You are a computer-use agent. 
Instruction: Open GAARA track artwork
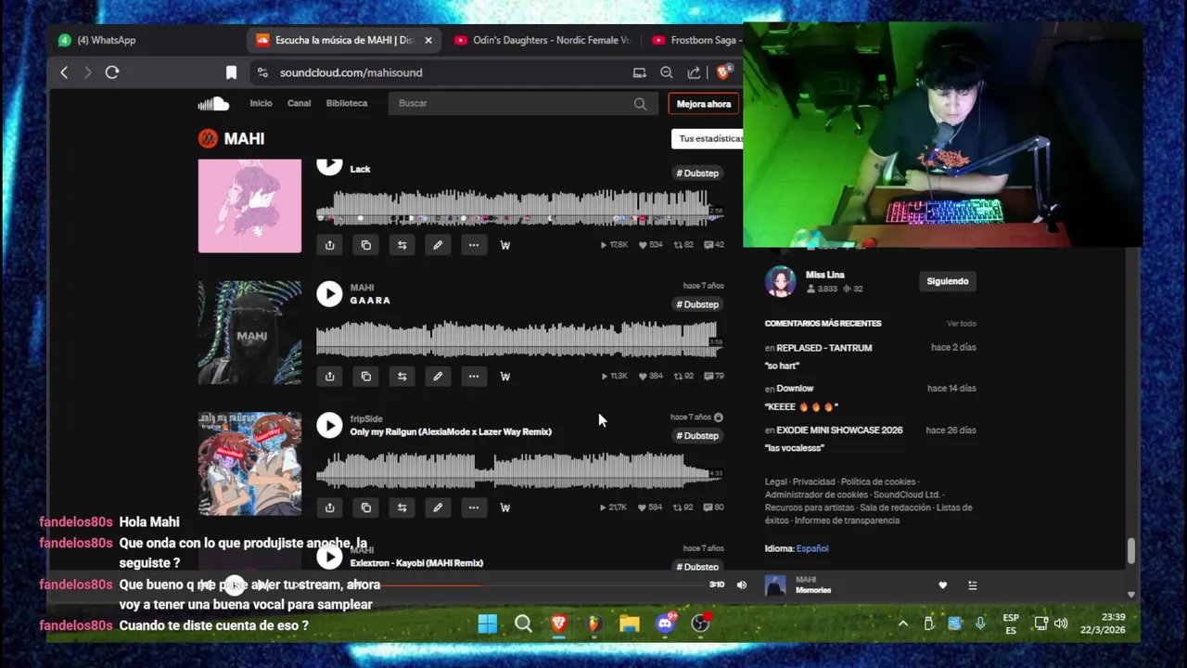click(x=249, y=332)
